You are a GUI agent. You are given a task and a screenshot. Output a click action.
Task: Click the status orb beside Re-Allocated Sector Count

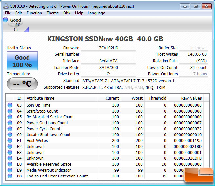click(10, 117)
